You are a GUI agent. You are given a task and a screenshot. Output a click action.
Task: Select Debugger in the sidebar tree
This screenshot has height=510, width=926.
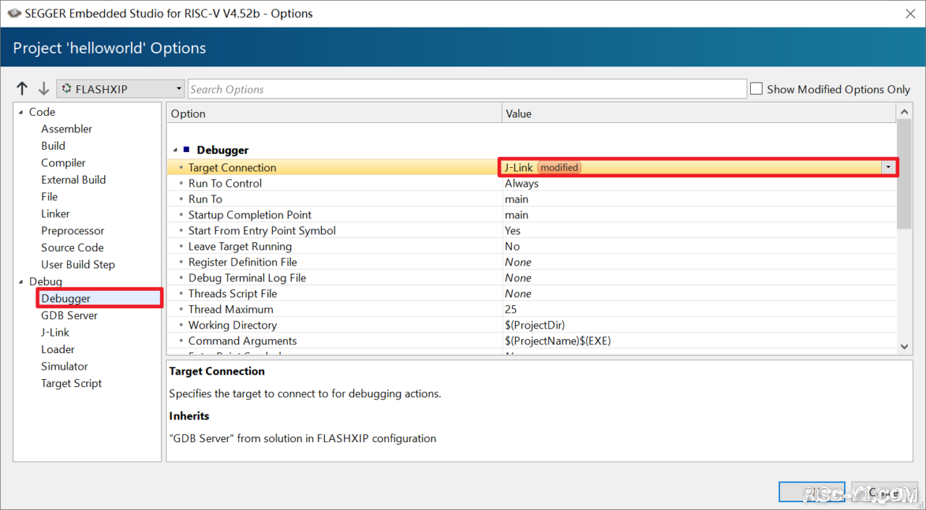coord(66,298)
